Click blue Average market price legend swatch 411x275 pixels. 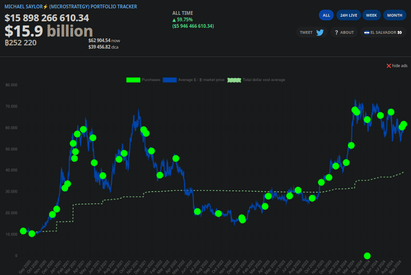coord(170,80)
